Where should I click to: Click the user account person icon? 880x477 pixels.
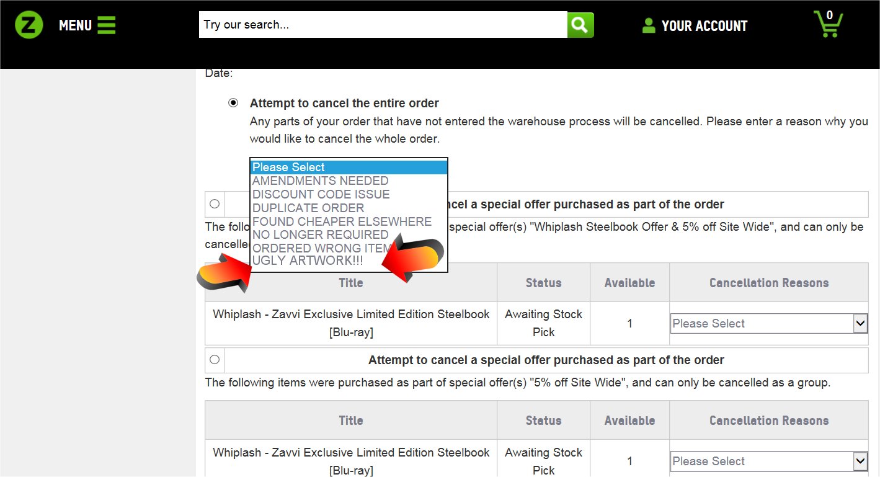(649, 25)
